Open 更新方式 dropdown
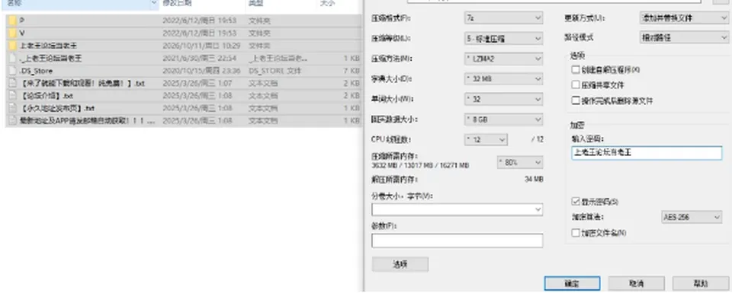The width and height of the screenshot is (732, 293). click(x=683, y=18)
